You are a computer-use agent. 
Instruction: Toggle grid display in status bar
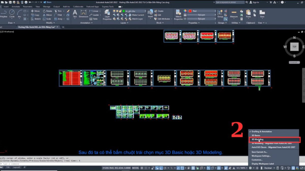tap(141, 168)
